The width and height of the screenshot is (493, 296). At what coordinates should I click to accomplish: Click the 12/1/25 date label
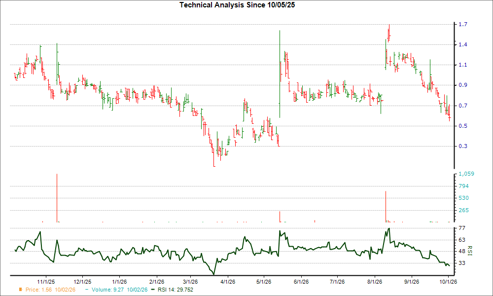click(x=82, y=282)
